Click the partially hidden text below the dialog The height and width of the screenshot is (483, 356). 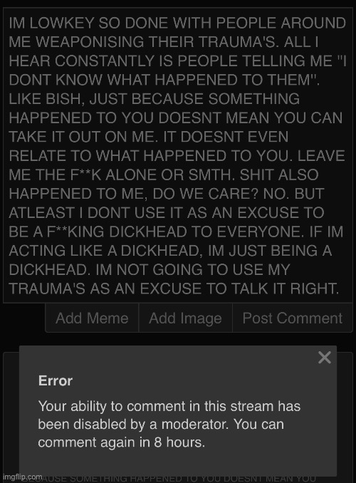click(169, 479)
